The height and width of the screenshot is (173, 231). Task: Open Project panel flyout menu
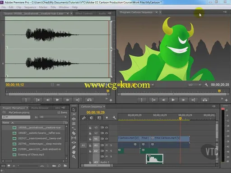coord(63,108)
